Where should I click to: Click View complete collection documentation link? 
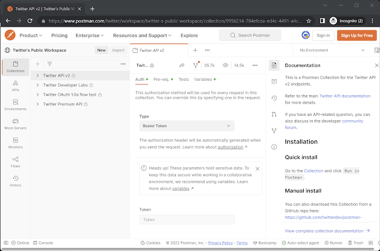pyautogui.click(x=328, y=231)
